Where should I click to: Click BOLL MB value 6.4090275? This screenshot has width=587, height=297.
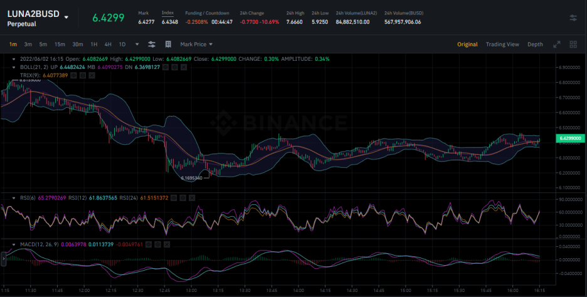[110, 67]
